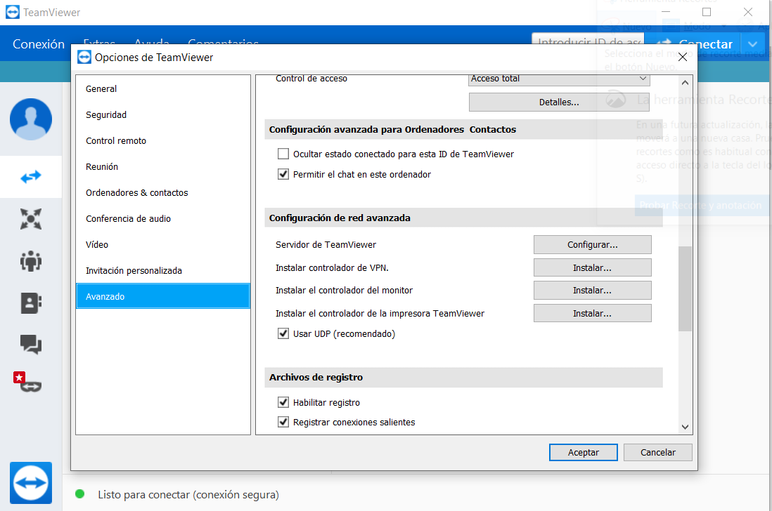The image size is (772, 511).
Task: Click the Introducir ID partner input field
Action: 588,44
